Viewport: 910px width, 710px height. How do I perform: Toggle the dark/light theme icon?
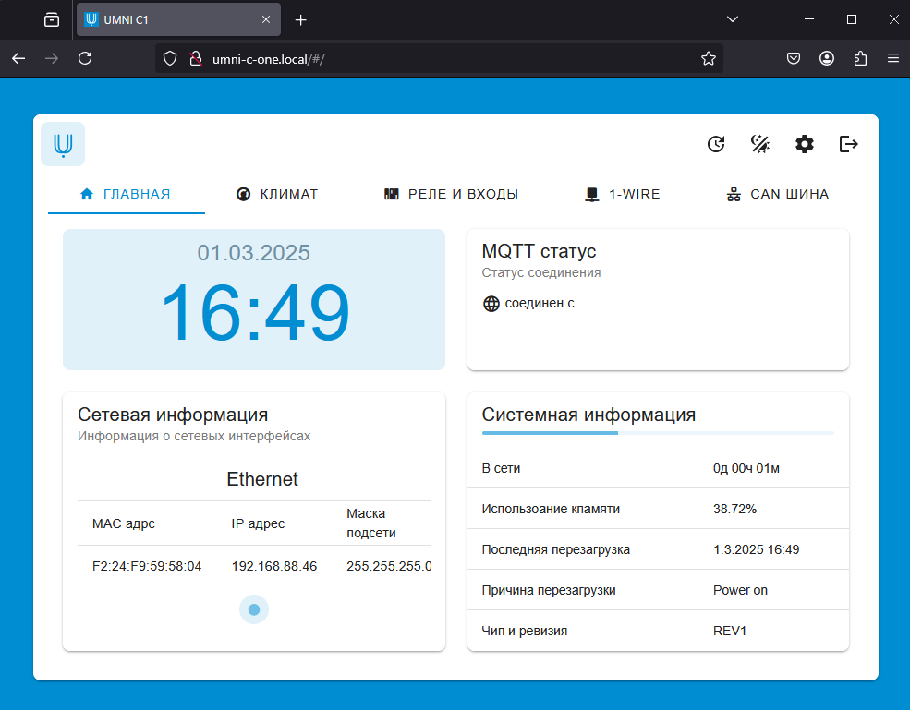760,144
